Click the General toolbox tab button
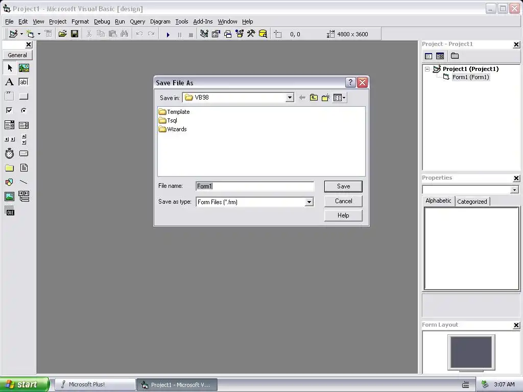523x392 pixels. click(17, 55)
